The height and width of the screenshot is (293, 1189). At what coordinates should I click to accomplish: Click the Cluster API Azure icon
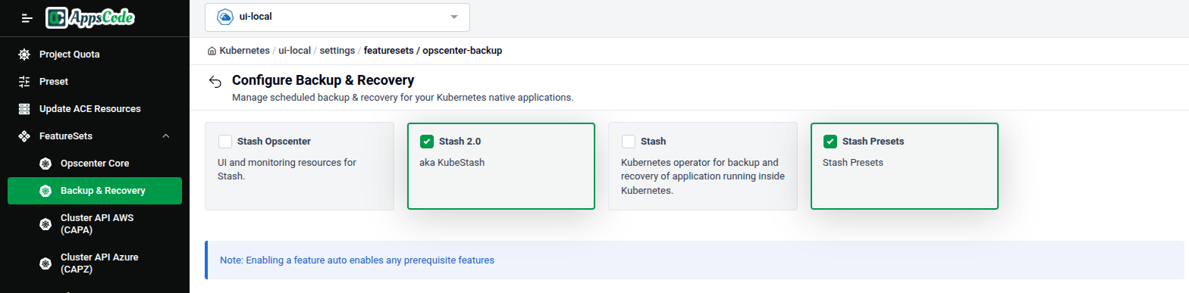(x=45, y=263)
